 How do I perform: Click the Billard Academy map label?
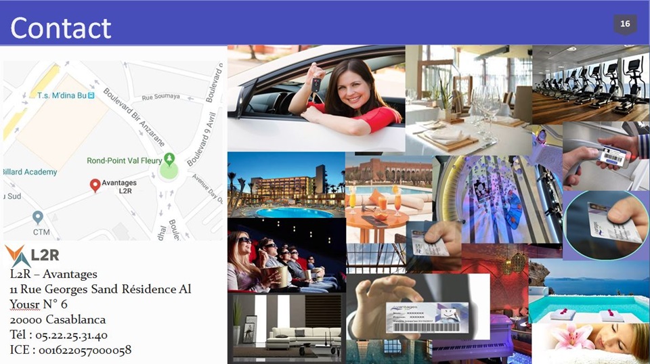(x=30, y=172)
